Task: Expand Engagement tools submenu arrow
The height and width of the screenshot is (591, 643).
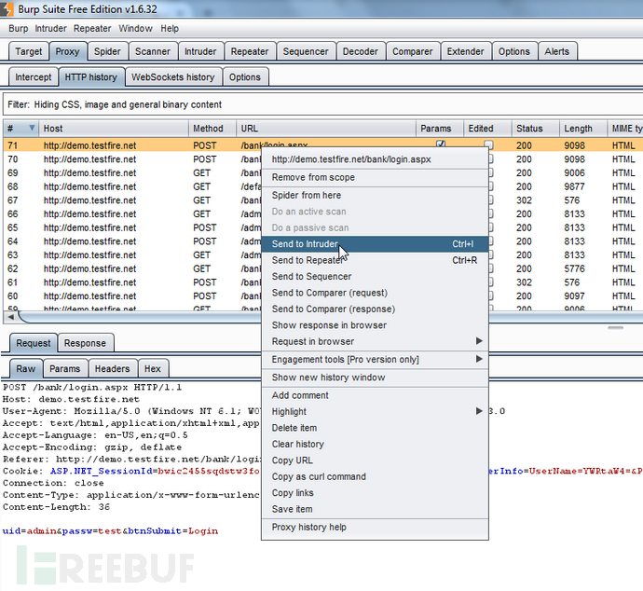Action: 479,359
